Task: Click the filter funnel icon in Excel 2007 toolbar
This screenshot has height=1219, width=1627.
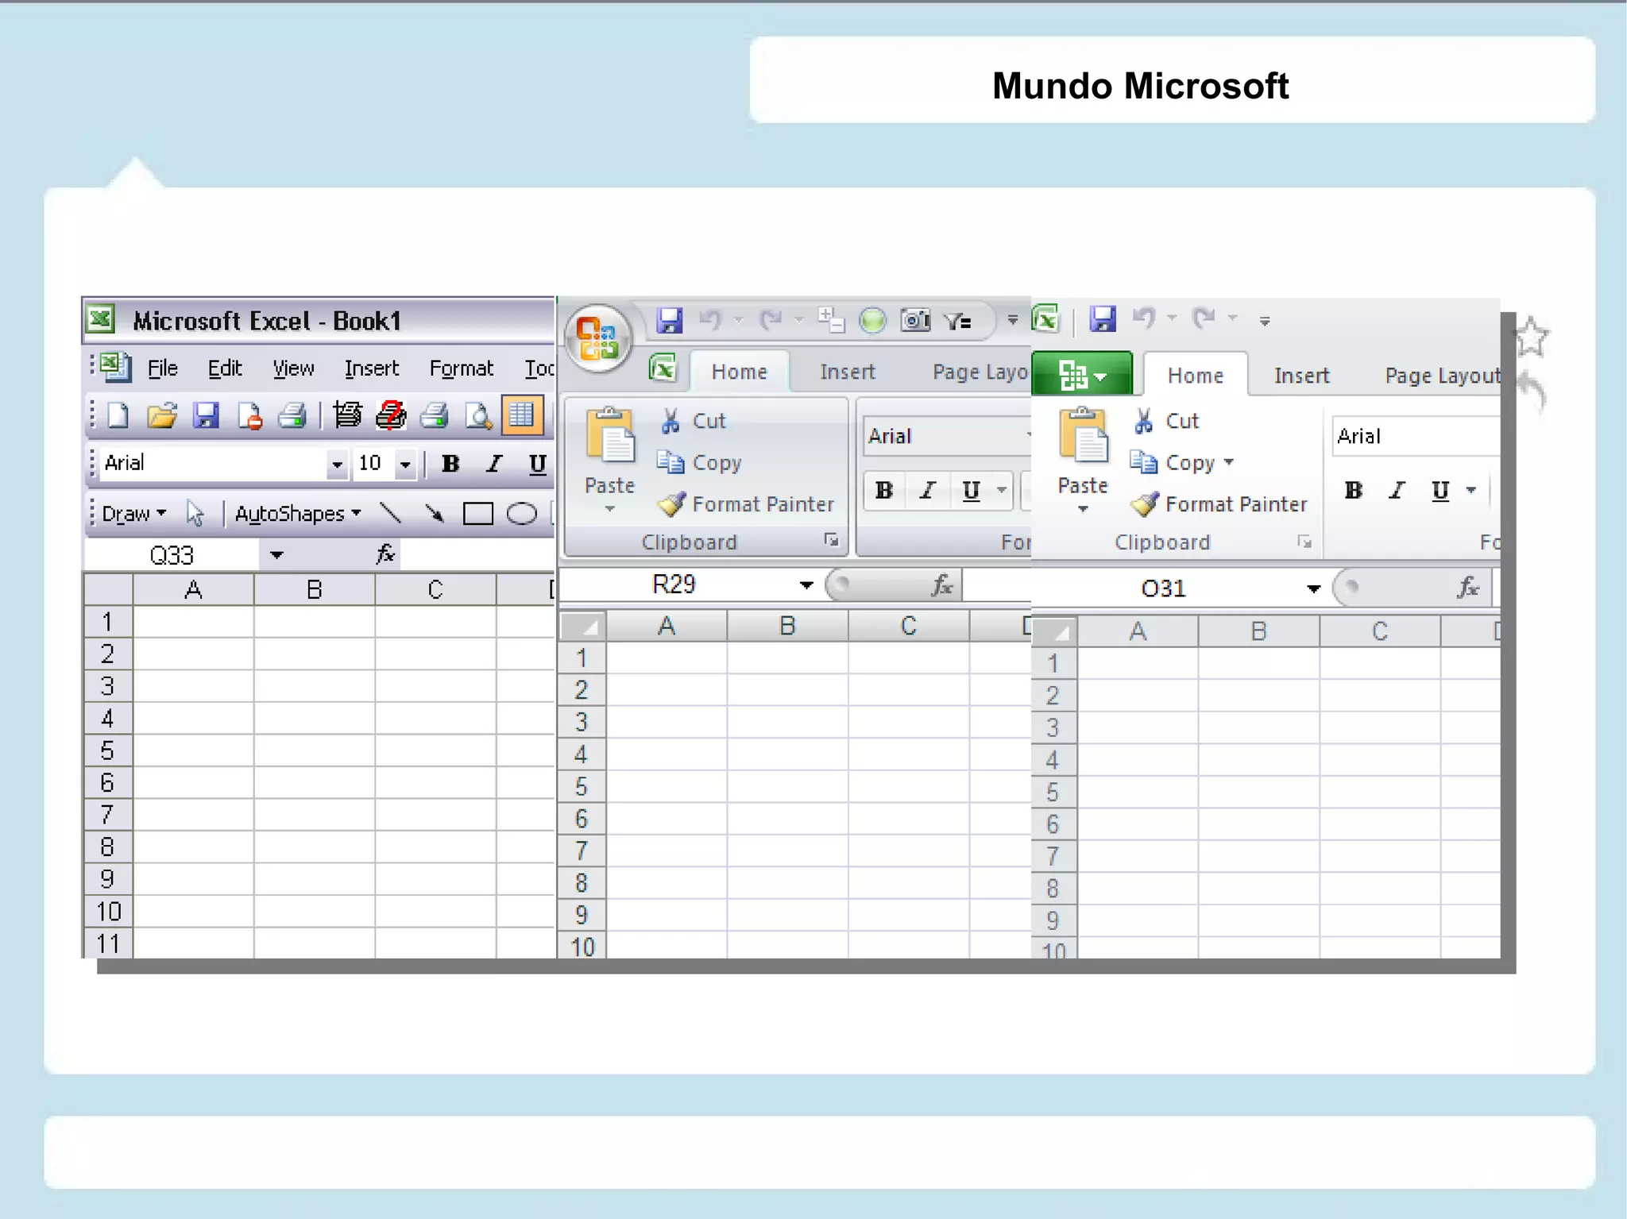Action: click(x=957, y=320)
